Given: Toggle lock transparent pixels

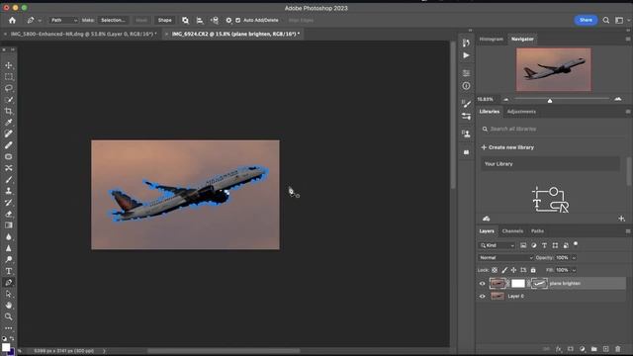Looking at the screenshot, I should pyautogui.click(x=495, y=270).
